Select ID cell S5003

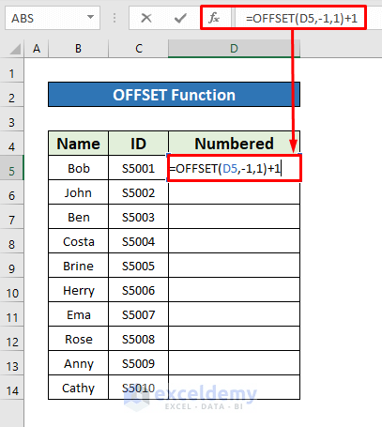click(x=138, y=217)
